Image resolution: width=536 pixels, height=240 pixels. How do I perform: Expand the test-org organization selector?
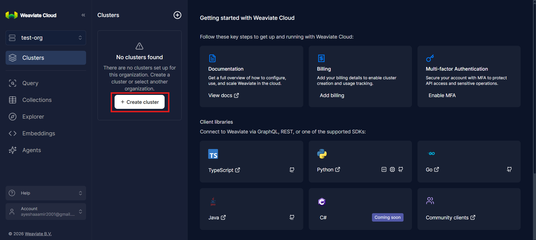pos(46,38)
